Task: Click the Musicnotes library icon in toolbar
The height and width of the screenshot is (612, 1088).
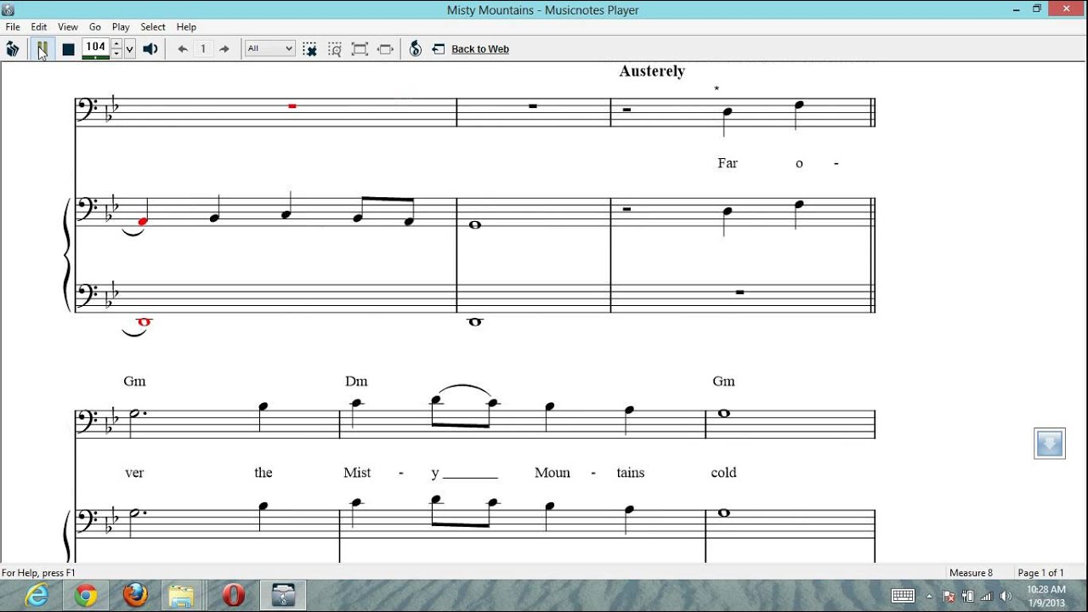Action: click(13, 49)
